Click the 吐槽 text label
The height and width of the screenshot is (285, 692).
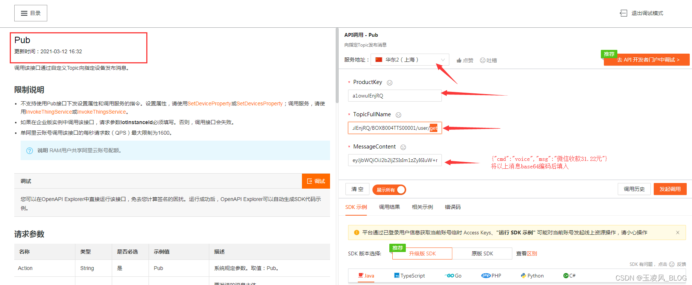tap(492, 60)
